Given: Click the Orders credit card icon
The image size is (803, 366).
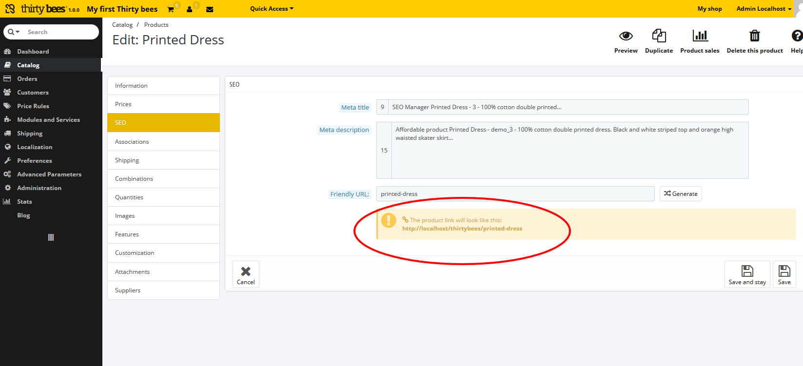Looking at the screenshot, I should (x=7, y=78).
